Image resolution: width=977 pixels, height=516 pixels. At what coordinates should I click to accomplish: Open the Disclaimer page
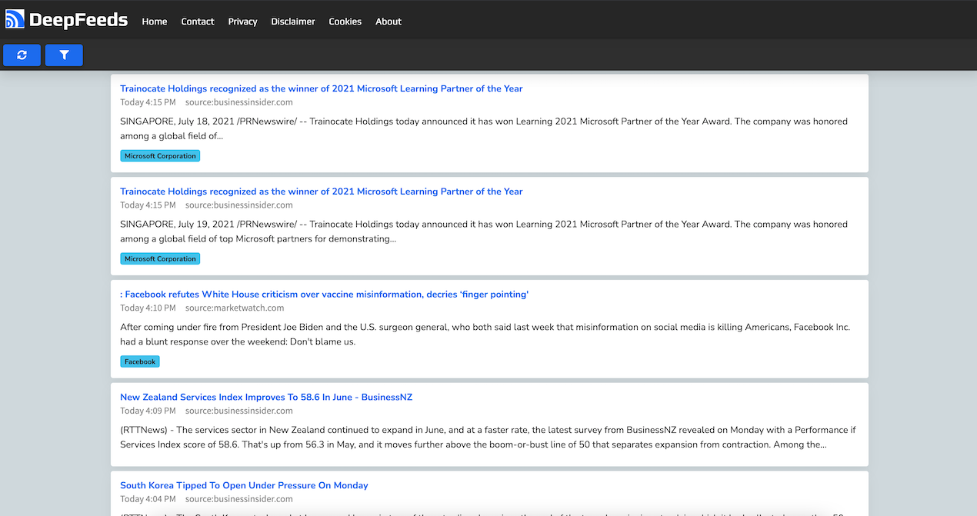click(x=293, y=22)
